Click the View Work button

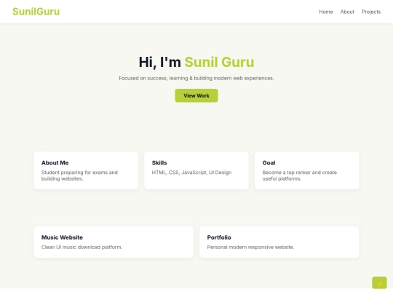pyautogui.click(x=196, y=95)
